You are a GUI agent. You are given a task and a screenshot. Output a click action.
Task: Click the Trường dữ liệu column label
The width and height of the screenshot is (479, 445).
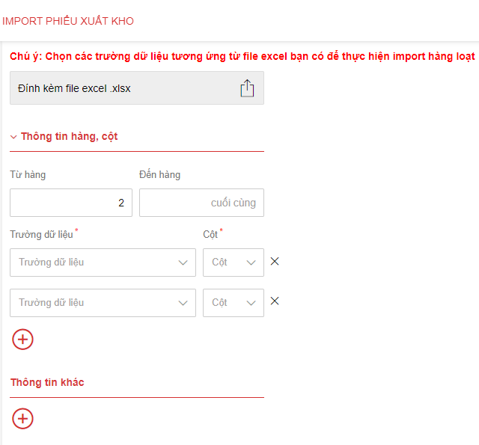coord(41,235)
